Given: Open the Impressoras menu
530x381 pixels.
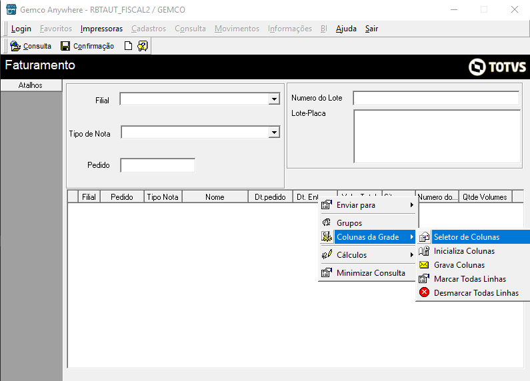Looking at the screenshot, I should pyautogui.click(x=101, y=29).
